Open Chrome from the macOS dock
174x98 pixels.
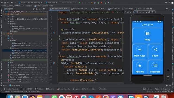106,97
